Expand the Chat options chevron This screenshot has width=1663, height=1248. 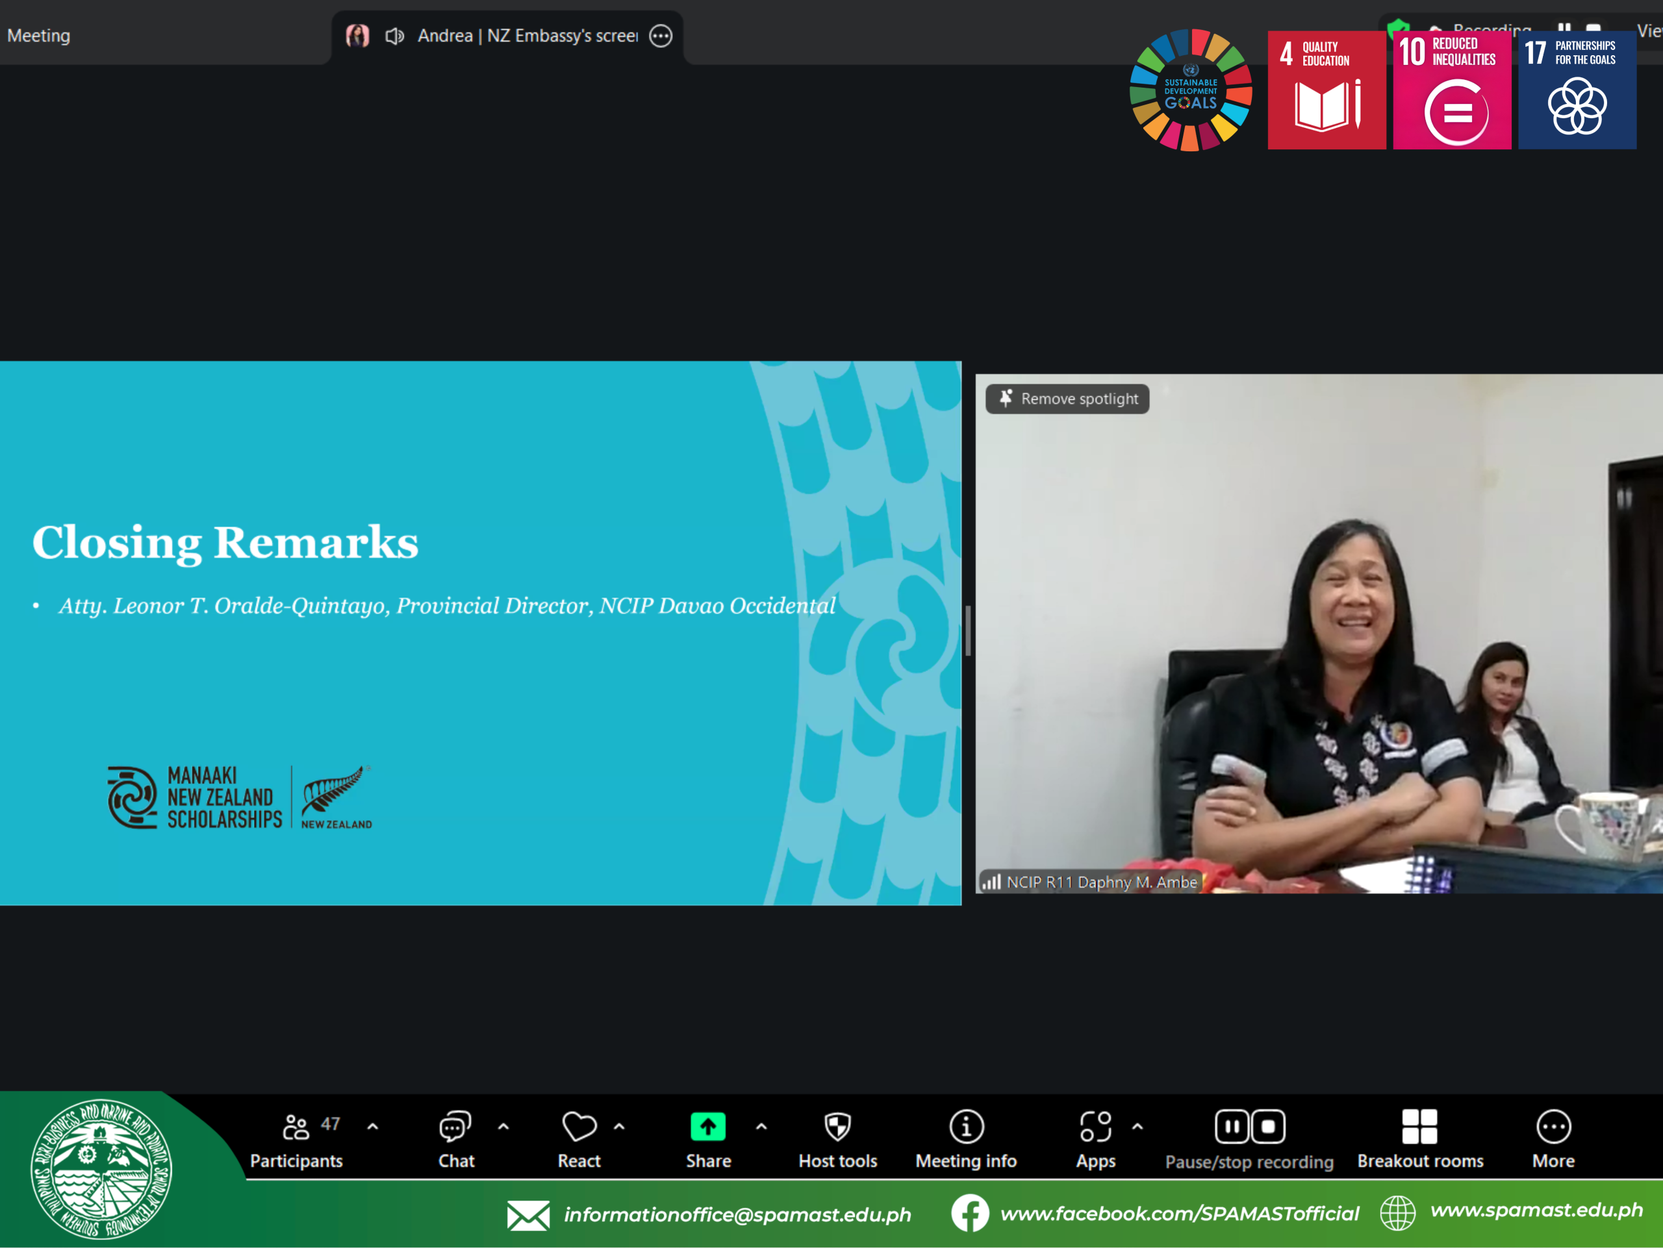pos(503,1127)
